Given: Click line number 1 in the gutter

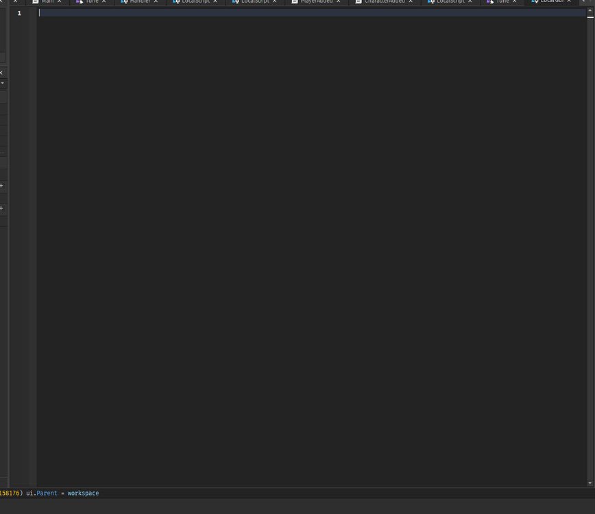Looking at the screenshot, I should (19, 12).
